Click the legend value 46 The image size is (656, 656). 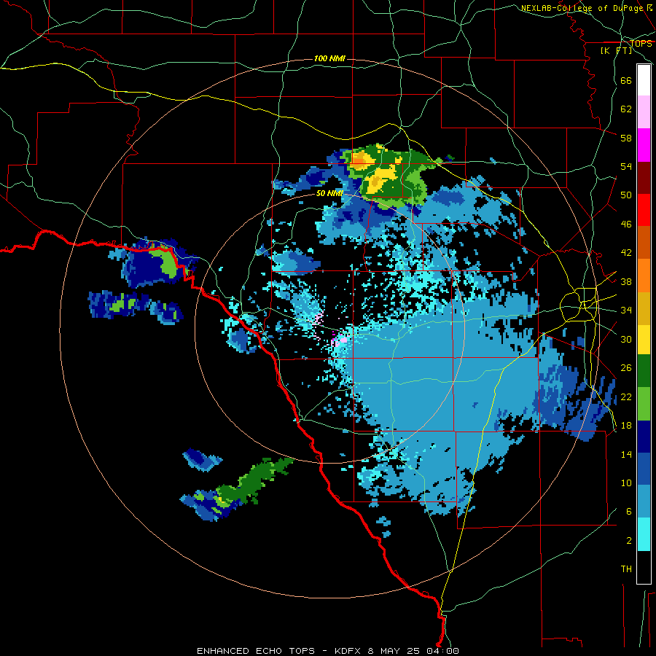pyautogui.click(x=626, y=224)
